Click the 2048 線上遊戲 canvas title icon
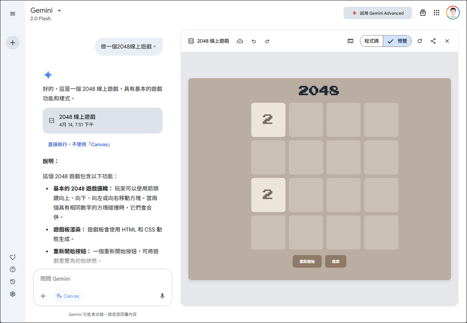467x323 pixels. coord(191,41)
